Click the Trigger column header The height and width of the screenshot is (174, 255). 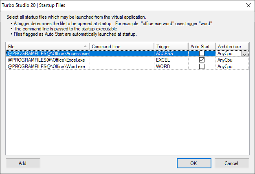click(x=171, y=47)
